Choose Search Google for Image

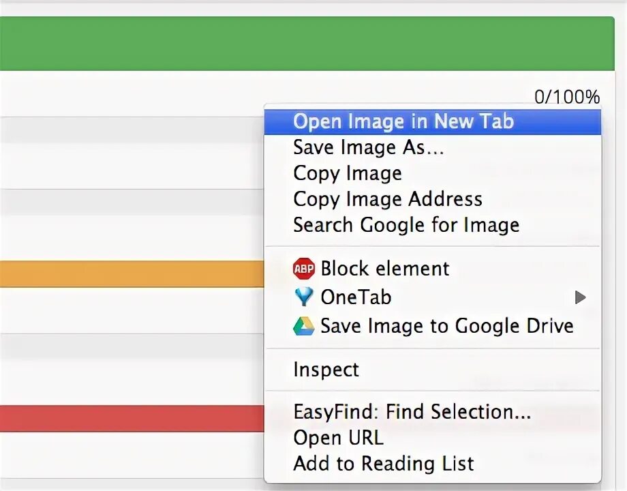click(x=406, y=225)
